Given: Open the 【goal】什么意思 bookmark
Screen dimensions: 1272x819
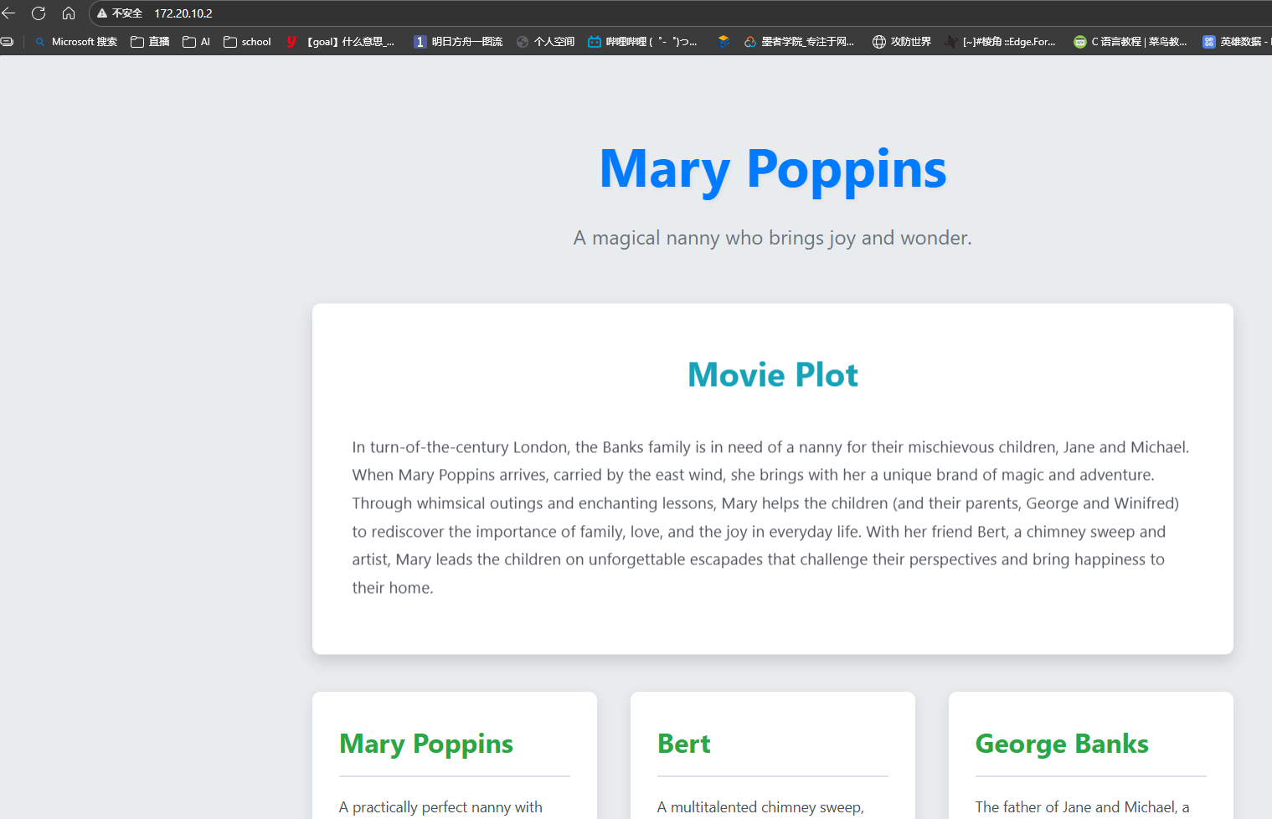Looking at the screenshot, I should [x=341, y=42].
